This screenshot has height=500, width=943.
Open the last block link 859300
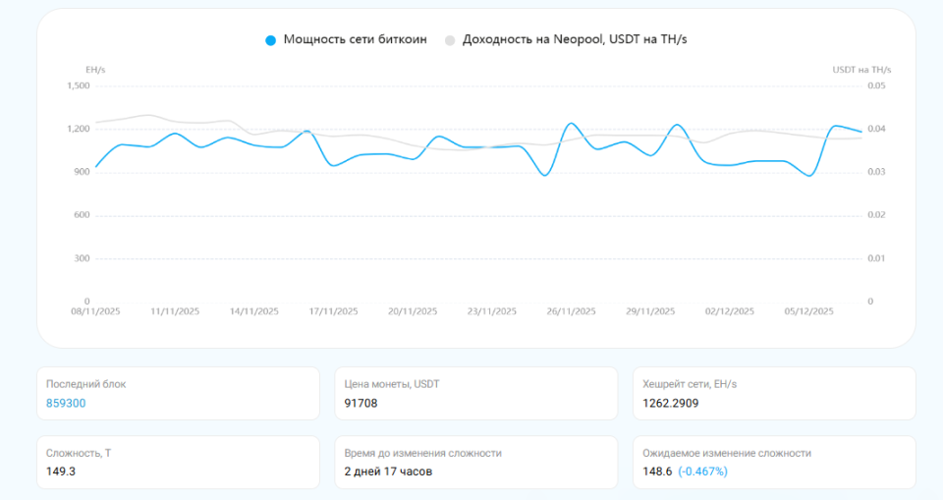[66, 403]
